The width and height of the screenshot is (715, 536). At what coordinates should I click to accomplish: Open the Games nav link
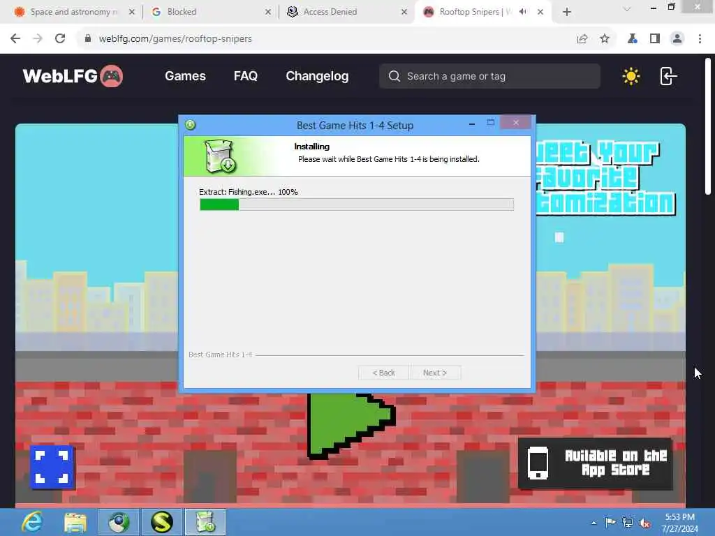pos(185,76)
